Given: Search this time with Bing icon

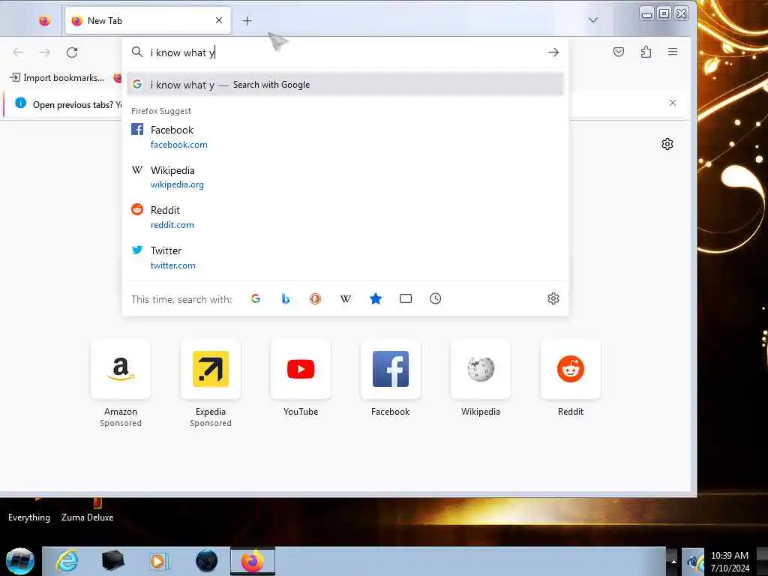Looking at the screenshot, I should coord(286,298).
